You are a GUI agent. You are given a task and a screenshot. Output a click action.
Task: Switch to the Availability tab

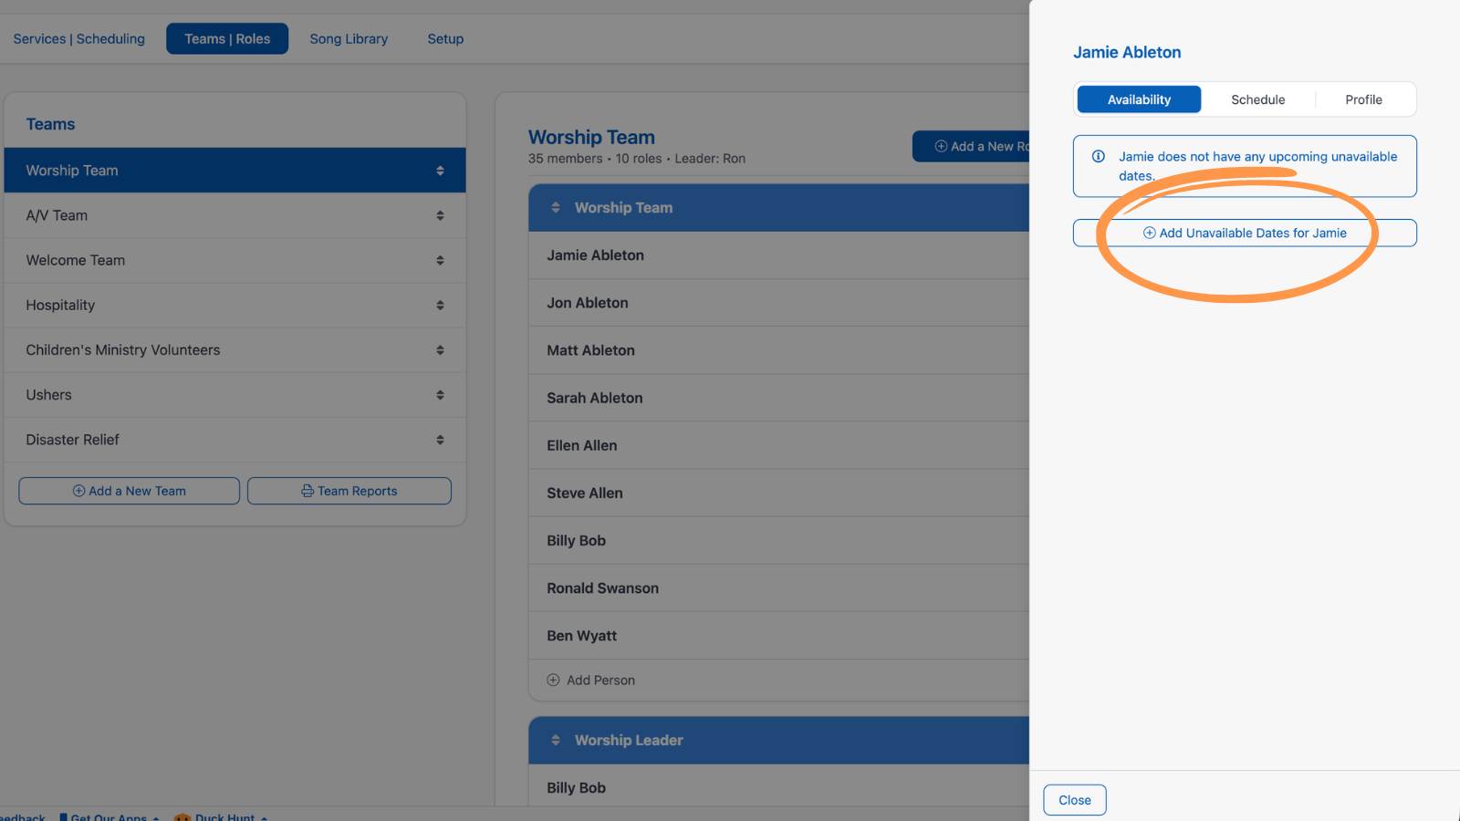(x=1139, y=99)
